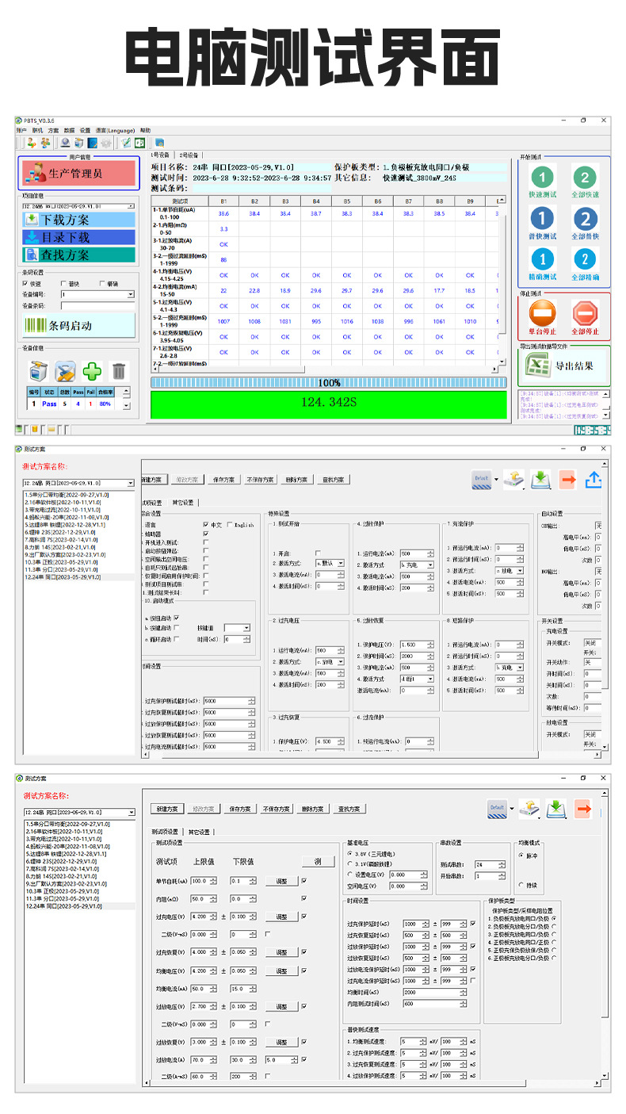Stop the single device with 单台停止
Viewport: 626px width, 1114px height.
coord(542,312)
